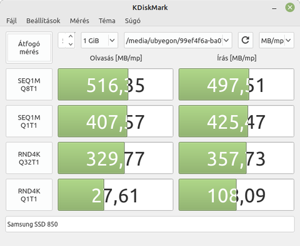Minimize the KDiskMark window
Viewport: 300px width, 246px height.
[x=274, y=8]
